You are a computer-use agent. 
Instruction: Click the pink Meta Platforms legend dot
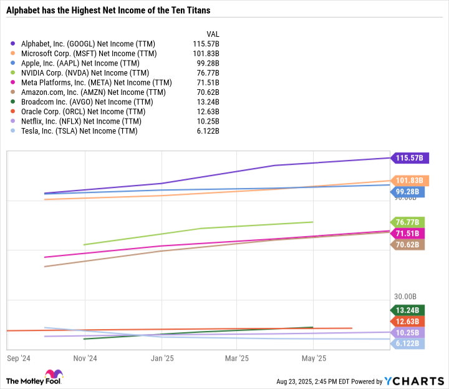(14, 82)
